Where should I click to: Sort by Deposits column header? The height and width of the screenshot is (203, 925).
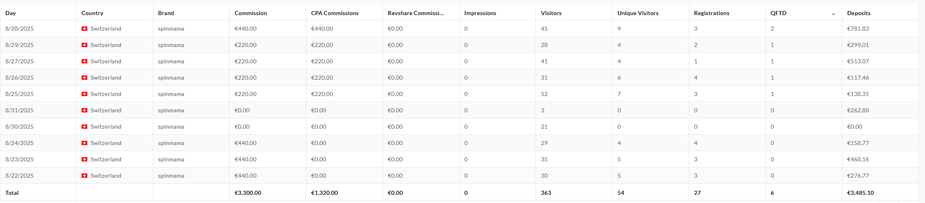point(859,13)
